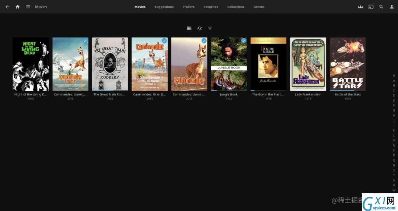Image resolution: width=398 pixels, height=211 pixels.
Task: Switch to the Genres tab
Action: click(x=259, y=7)
